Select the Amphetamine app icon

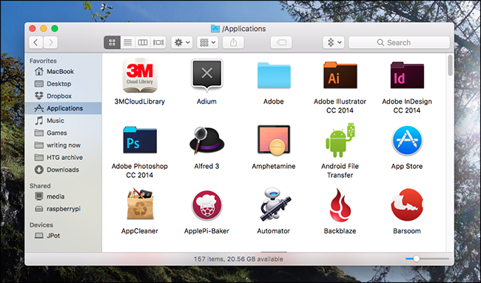pyautogui.click(x=274, y=140)
